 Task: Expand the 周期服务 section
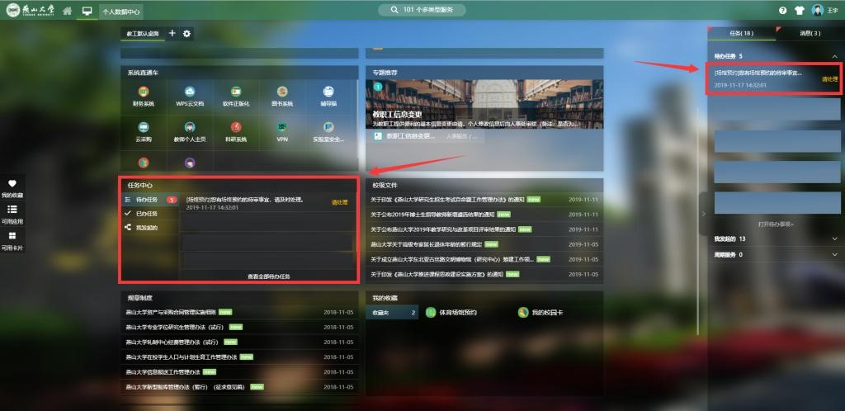834,254
